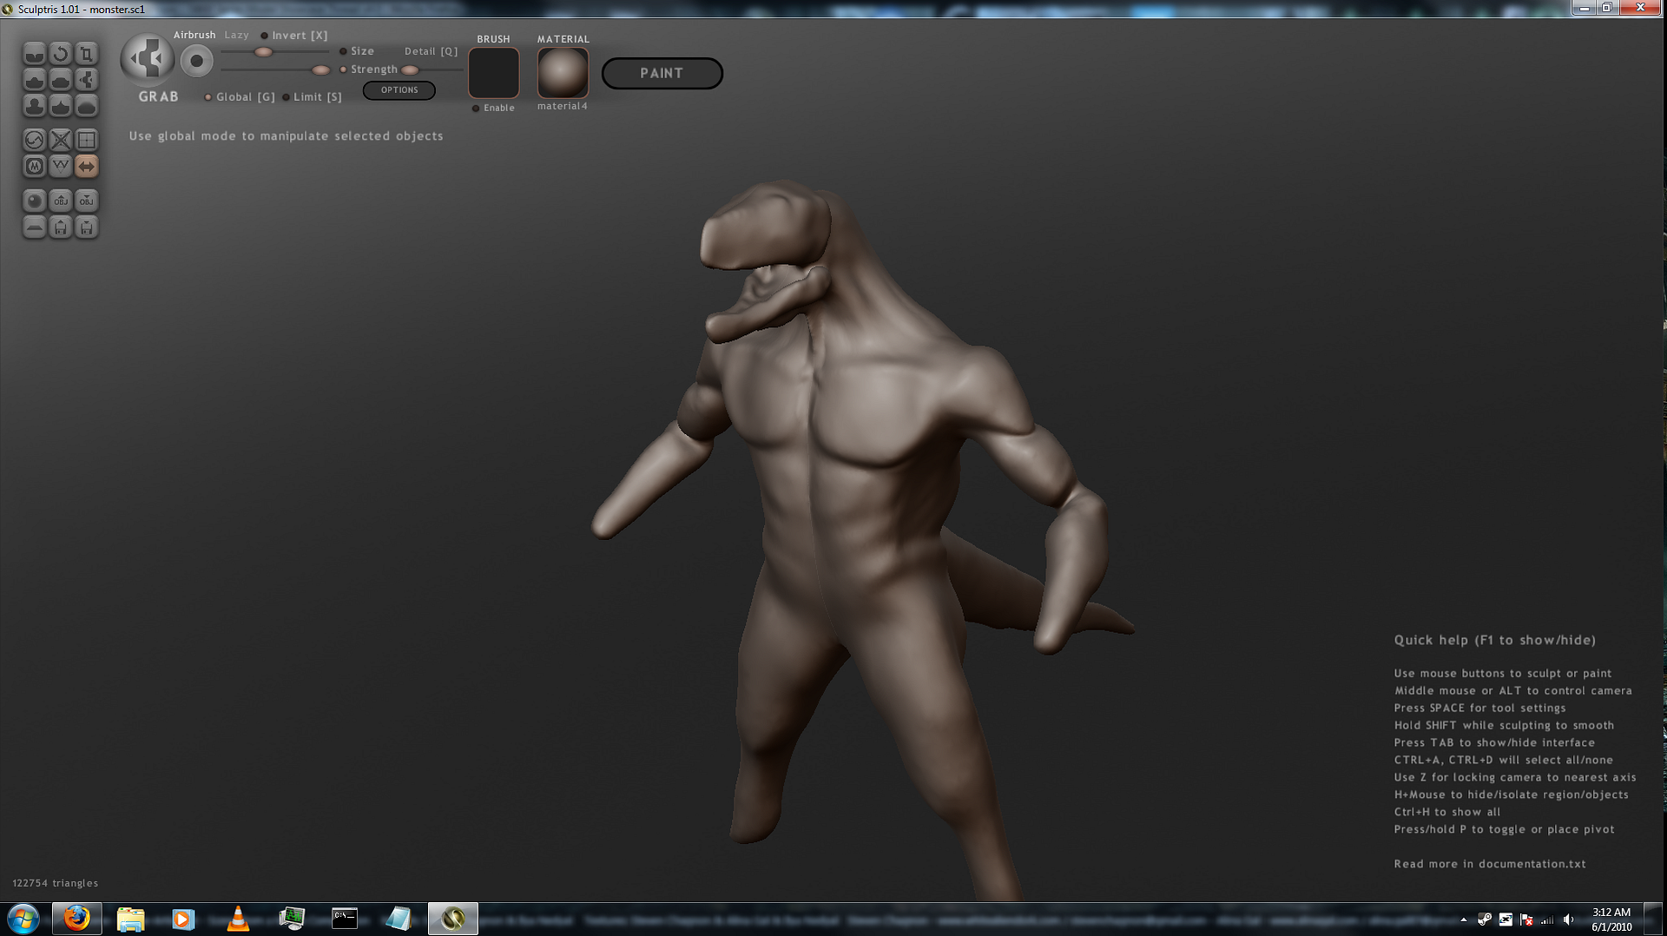Switch to PAINT mode
Image resolution: width=1667 pixels, height=936 pixels.
coord(662,74)
